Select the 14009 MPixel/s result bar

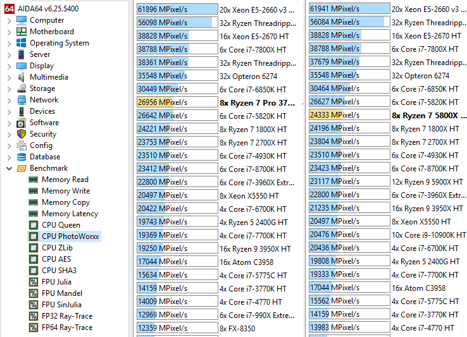tap(177, 302)
